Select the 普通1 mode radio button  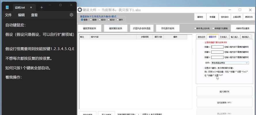click(x=82, y=20)
